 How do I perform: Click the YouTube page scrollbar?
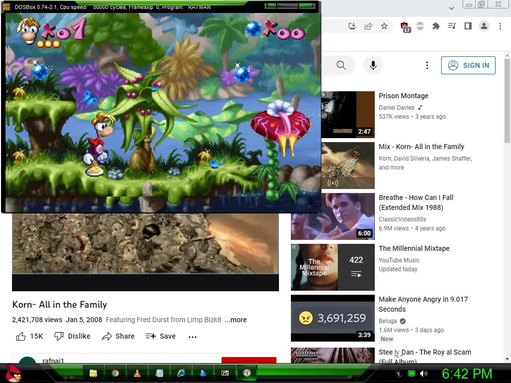[507, 100]
